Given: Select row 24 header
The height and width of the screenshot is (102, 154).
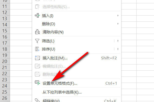Looking at the screenshot, I should click(5, 86).
